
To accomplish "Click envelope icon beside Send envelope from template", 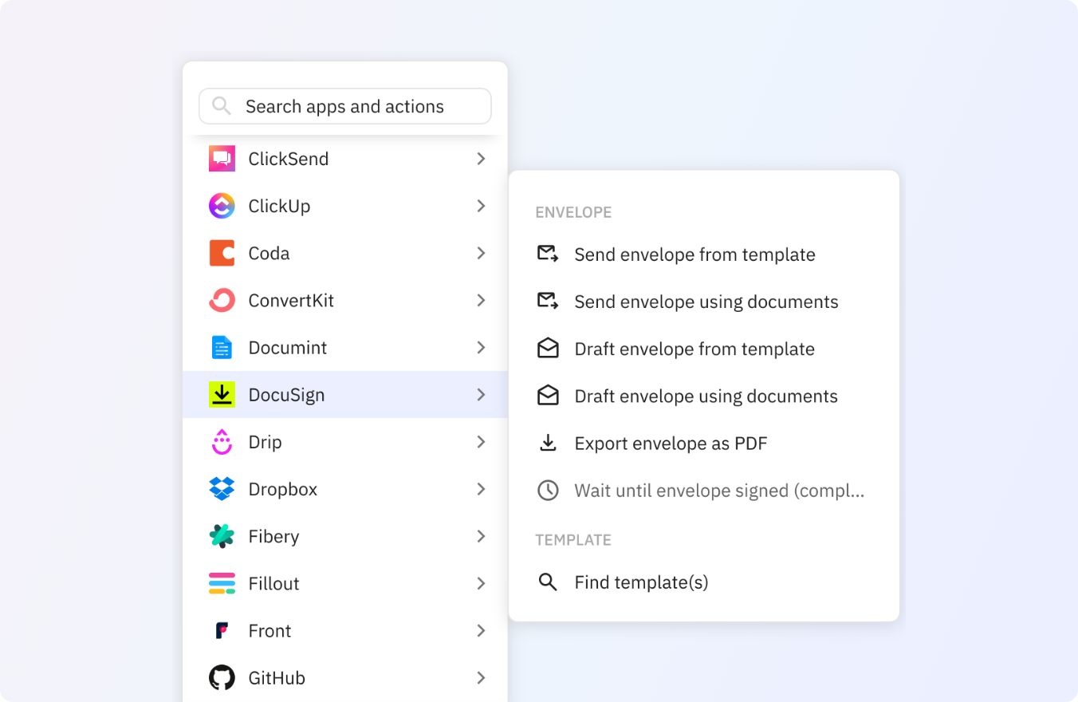I will tap(548, 254).
